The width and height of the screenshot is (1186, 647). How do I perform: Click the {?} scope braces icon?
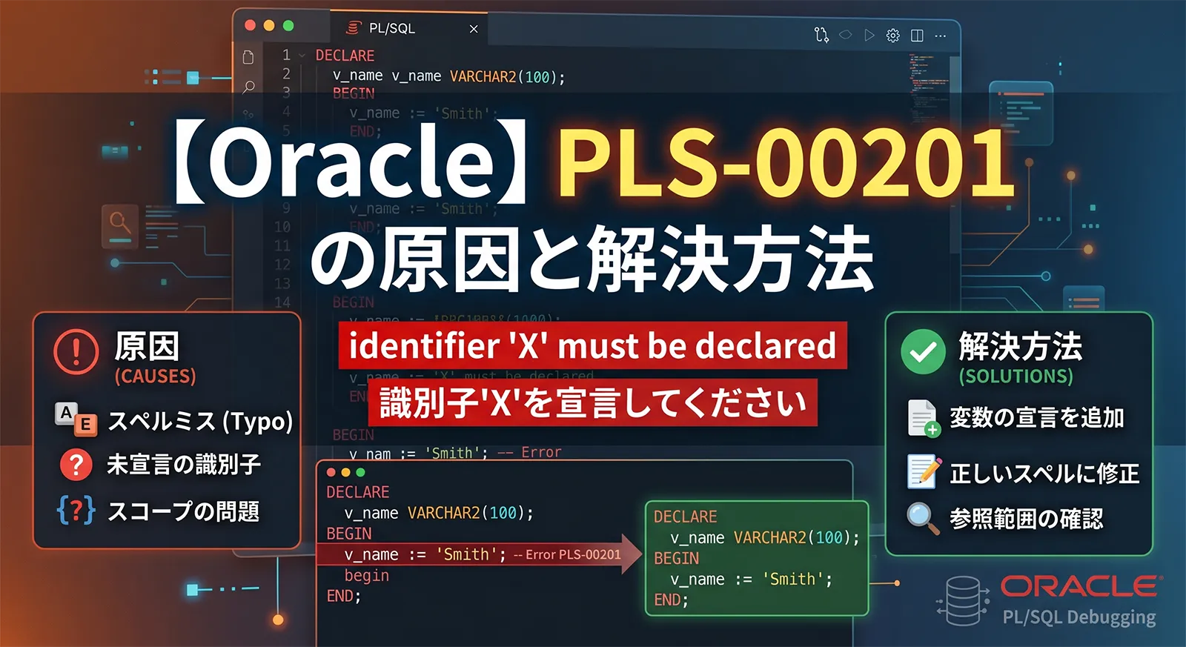tap(76, 510)
